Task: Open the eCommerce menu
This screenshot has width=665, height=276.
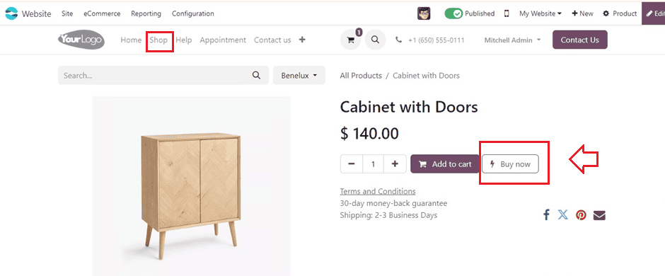Action: [x=102, y=13]
